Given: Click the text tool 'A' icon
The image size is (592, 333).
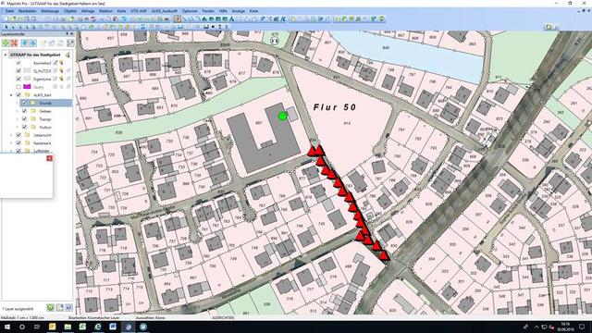Looking at the screenshot, I should coord(231,18).
